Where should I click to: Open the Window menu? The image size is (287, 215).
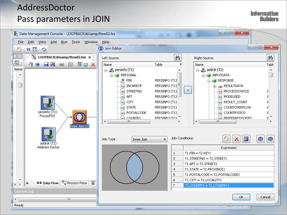tap(91, 42)
